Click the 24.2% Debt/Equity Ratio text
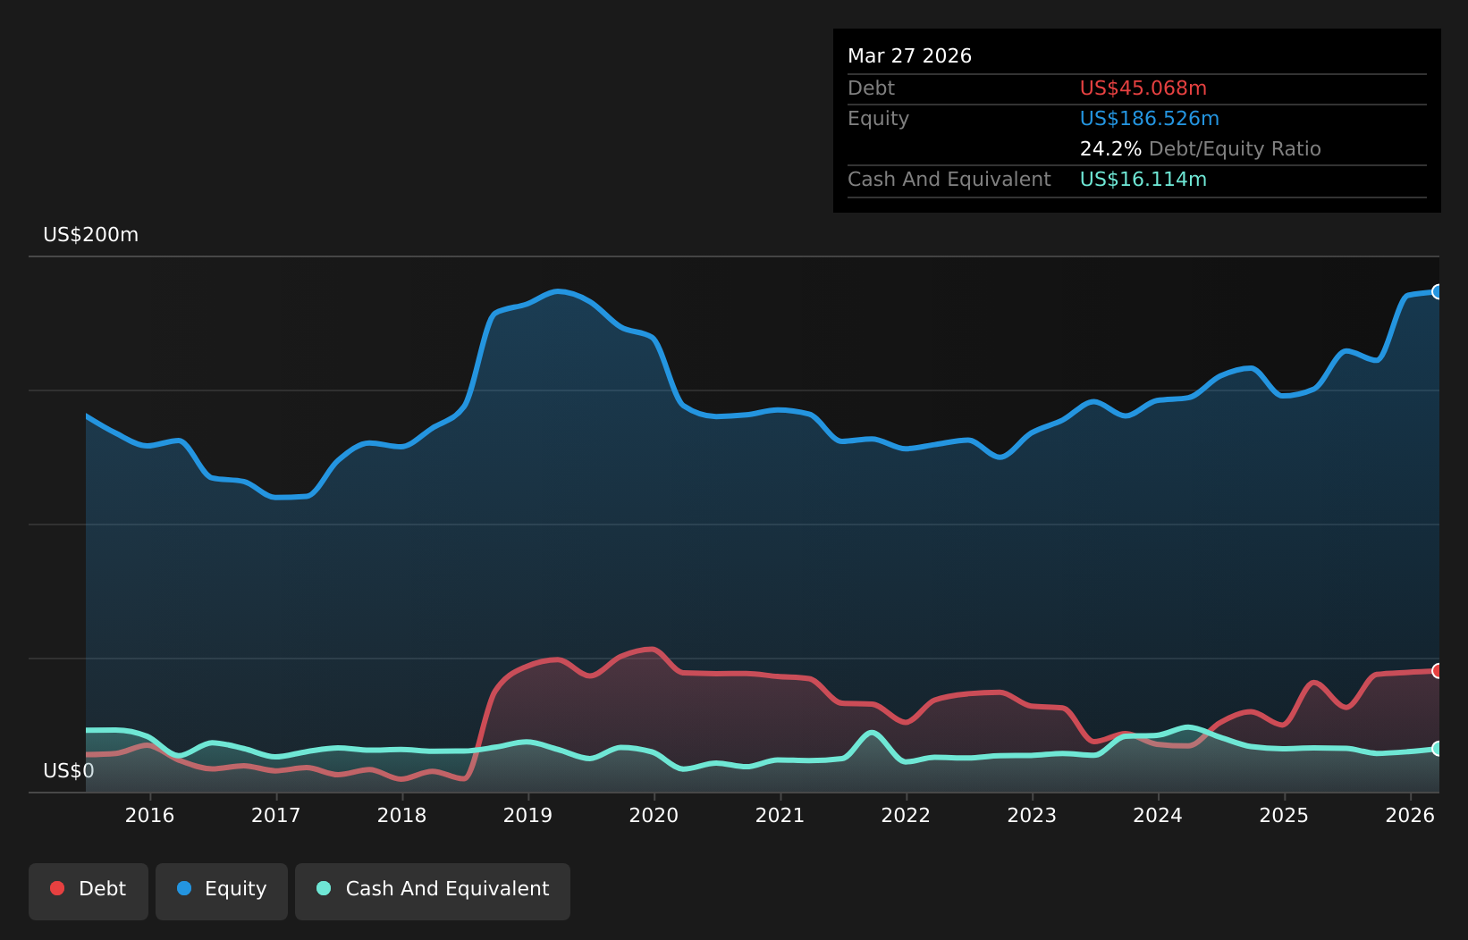The height and width of the screenshot is (940, 1468). click(1201, 149)
